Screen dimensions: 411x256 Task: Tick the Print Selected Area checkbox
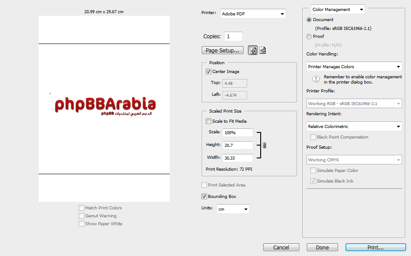pos(204,185)
